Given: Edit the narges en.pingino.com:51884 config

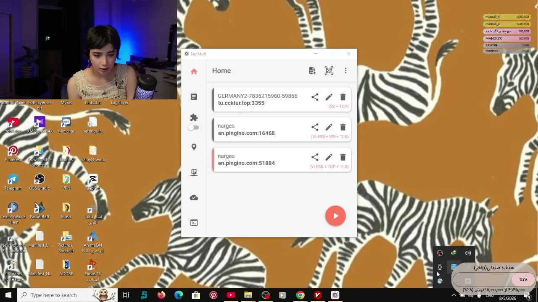Looking at the screenshot, I should point(329,157).
